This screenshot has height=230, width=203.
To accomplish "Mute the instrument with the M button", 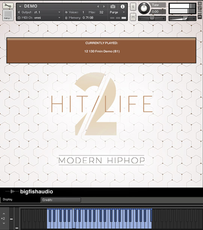I will [133, 17].
